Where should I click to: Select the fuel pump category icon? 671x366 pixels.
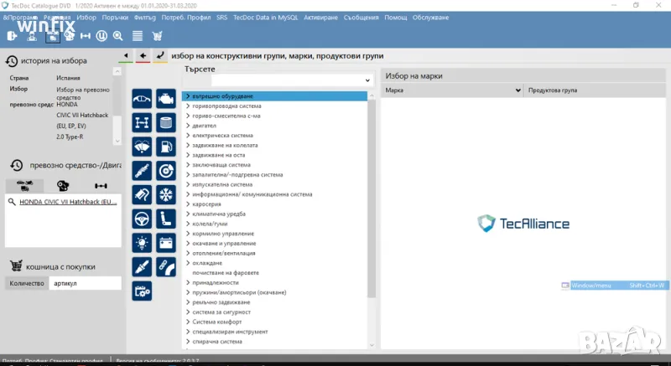click(166, 147)
